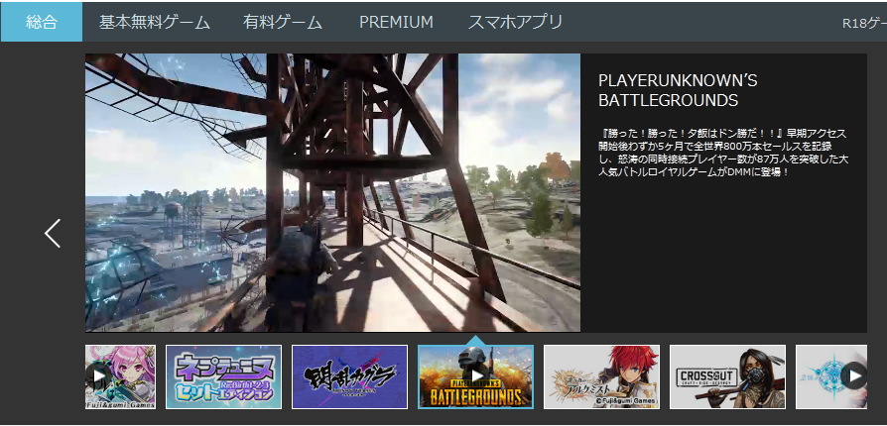Viewport: 887px width, 426px height.
Task: Play the BATTLEGROUNDS thumbnail video
Action: tap(477, 375)
